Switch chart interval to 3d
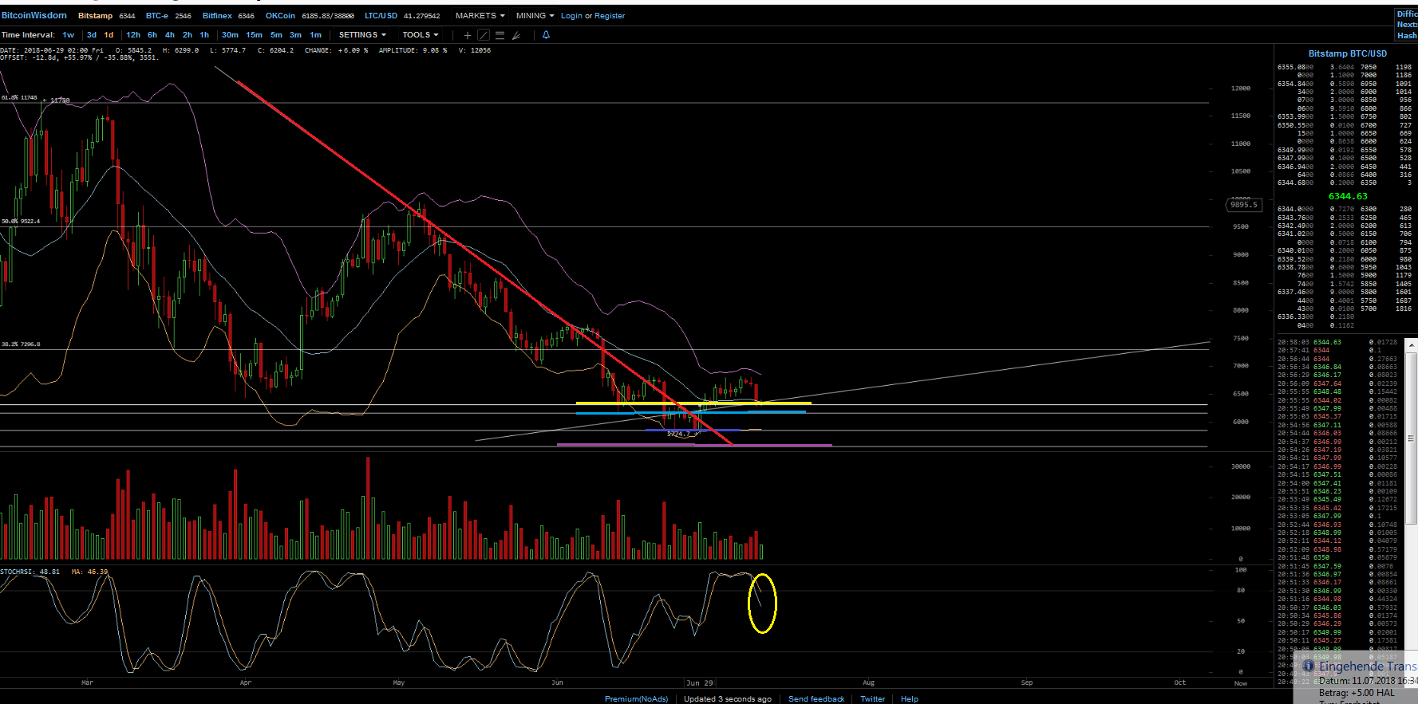 [92, 35]
